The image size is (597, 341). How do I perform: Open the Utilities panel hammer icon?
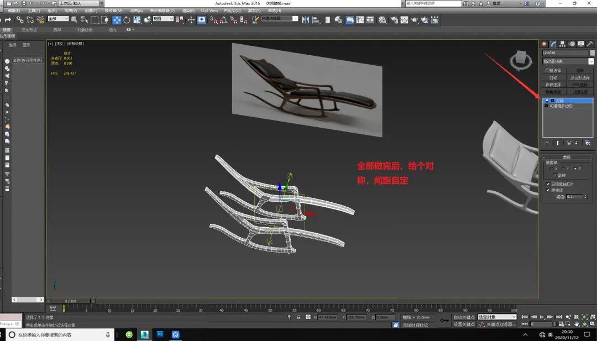(x=590, y=44)
